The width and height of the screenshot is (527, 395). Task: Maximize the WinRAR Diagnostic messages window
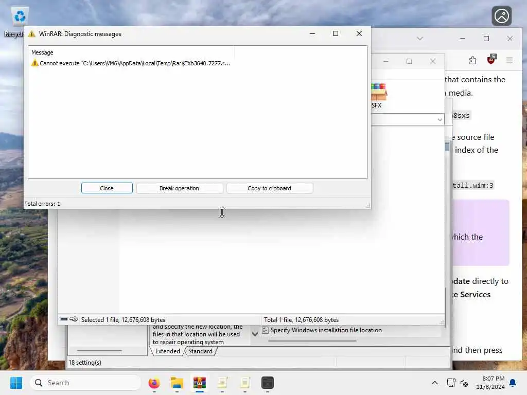coord(336,33)
